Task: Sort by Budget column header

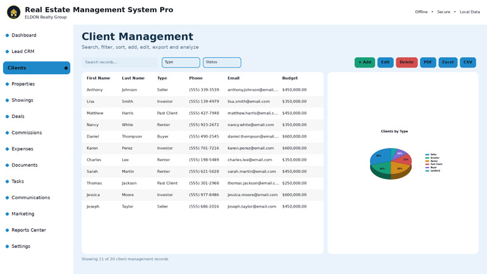Action: pos(290,78)
